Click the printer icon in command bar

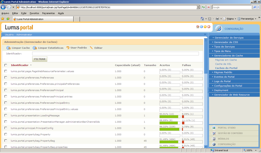pyautogui.click(x=217, y=19)
